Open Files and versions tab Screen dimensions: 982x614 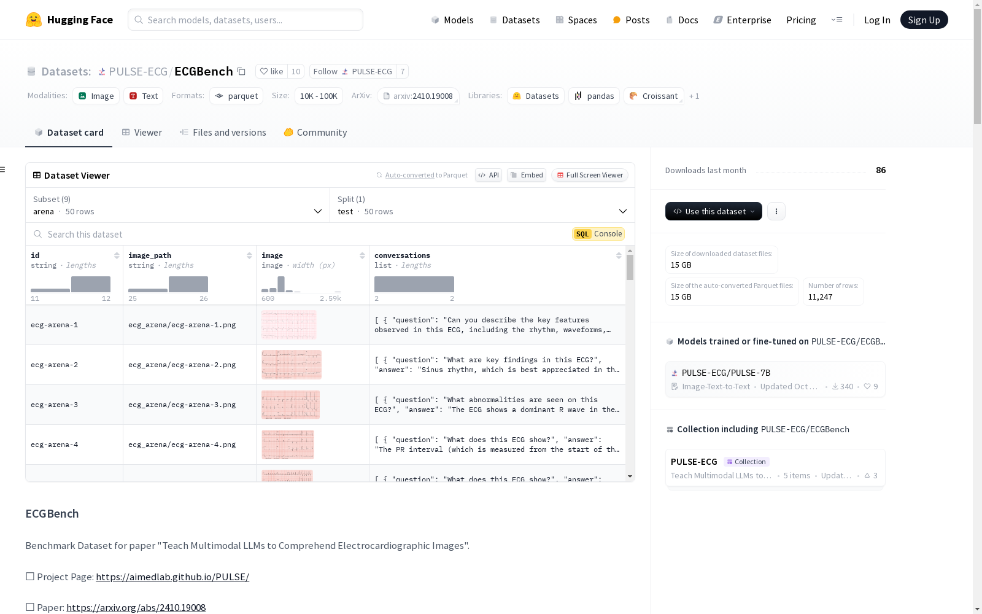(x=223, y=132)
